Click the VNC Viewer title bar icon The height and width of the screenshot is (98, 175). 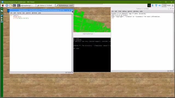pyautogui.click(x=2, y=2)
